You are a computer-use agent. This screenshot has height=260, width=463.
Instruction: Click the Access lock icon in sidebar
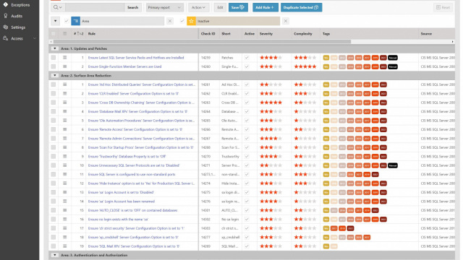6,38
